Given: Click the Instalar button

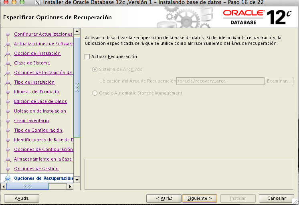Looking at the screenshot, I should tap(238, 198).
